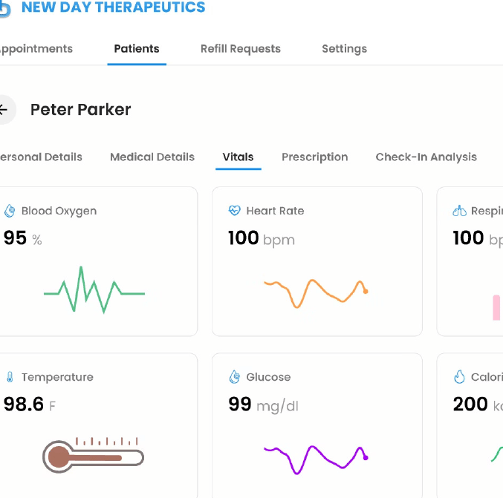Click the 95 % blood oxygen value
The height and width of the screenshot is (498, 503).
(x=23, y=238)
